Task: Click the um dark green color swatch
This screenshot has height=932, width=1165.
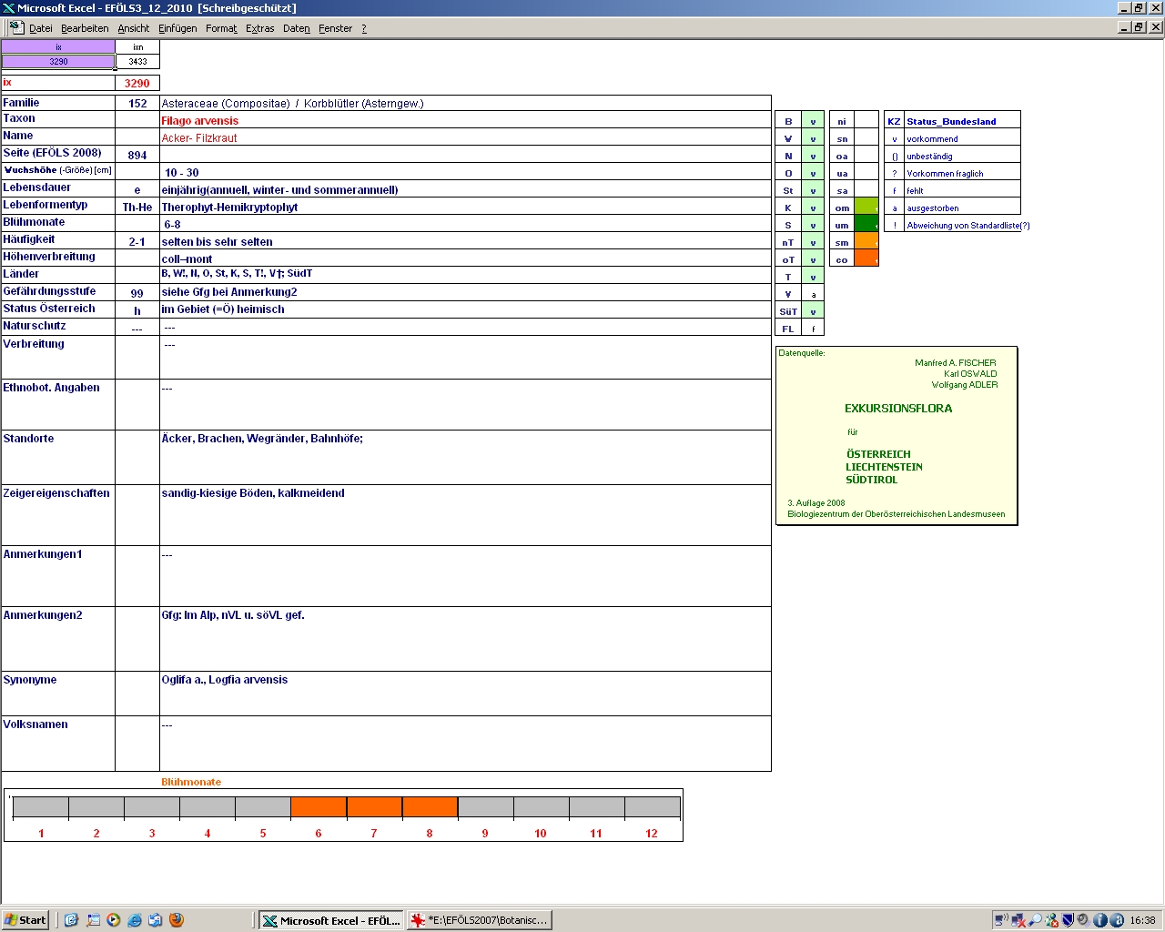Action: [866, 225]
